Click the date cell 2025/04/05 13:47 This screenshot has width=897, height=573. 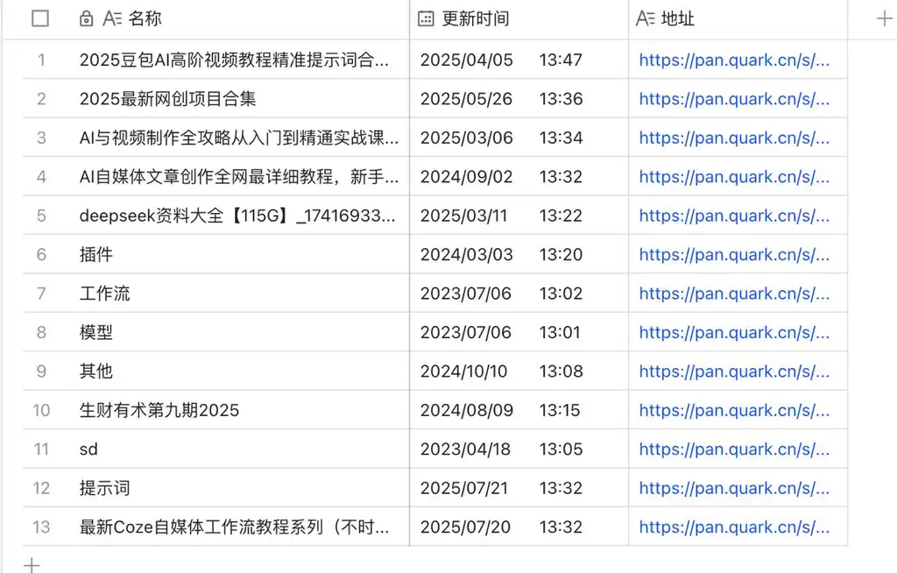[519, 60]
